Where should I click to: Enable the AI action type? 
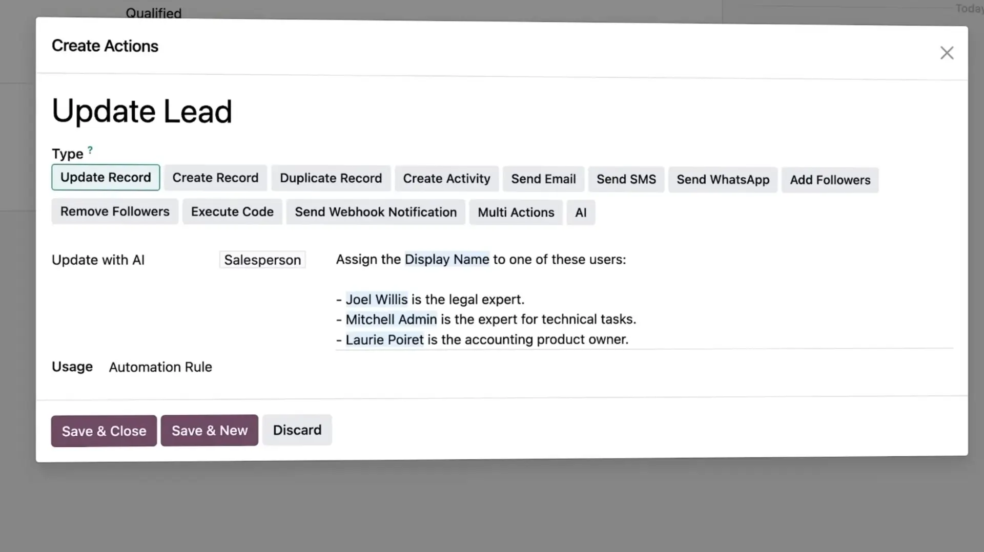(581, 212)
